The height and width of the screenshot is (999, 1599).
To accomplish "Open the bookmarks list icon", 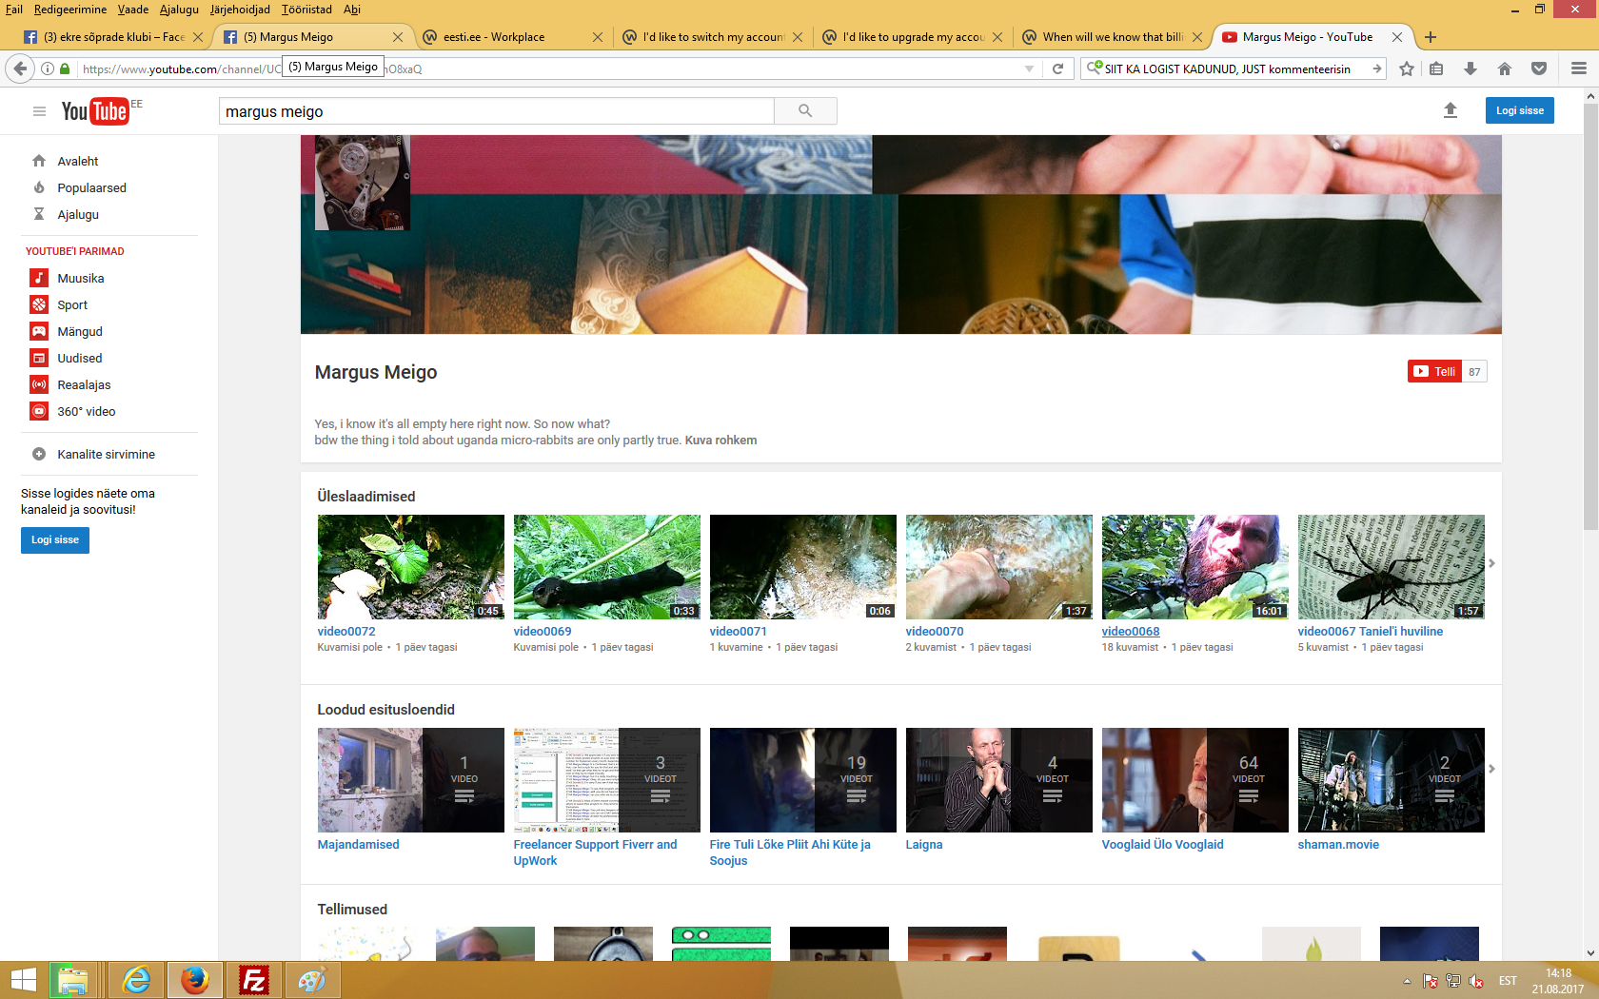I will coord(1436,69).
